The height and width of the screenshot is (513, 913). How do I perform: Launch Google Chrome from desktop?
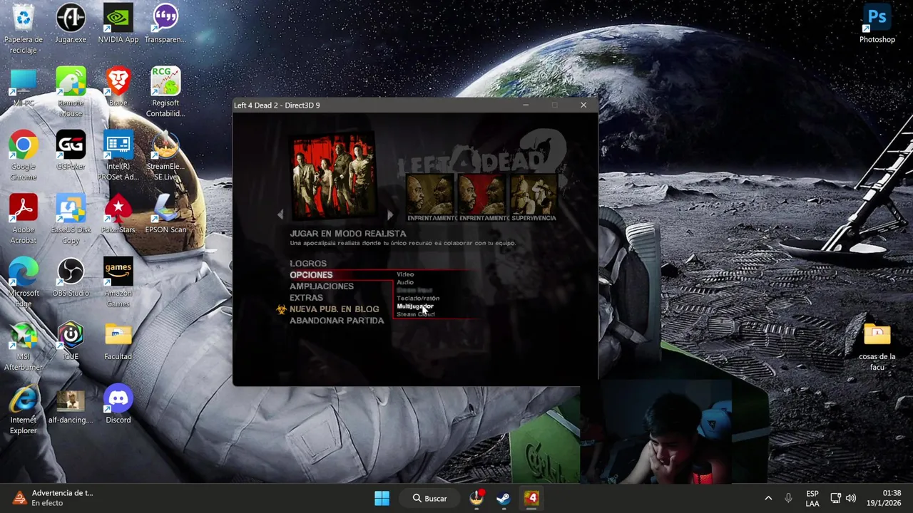pos(24,156)
